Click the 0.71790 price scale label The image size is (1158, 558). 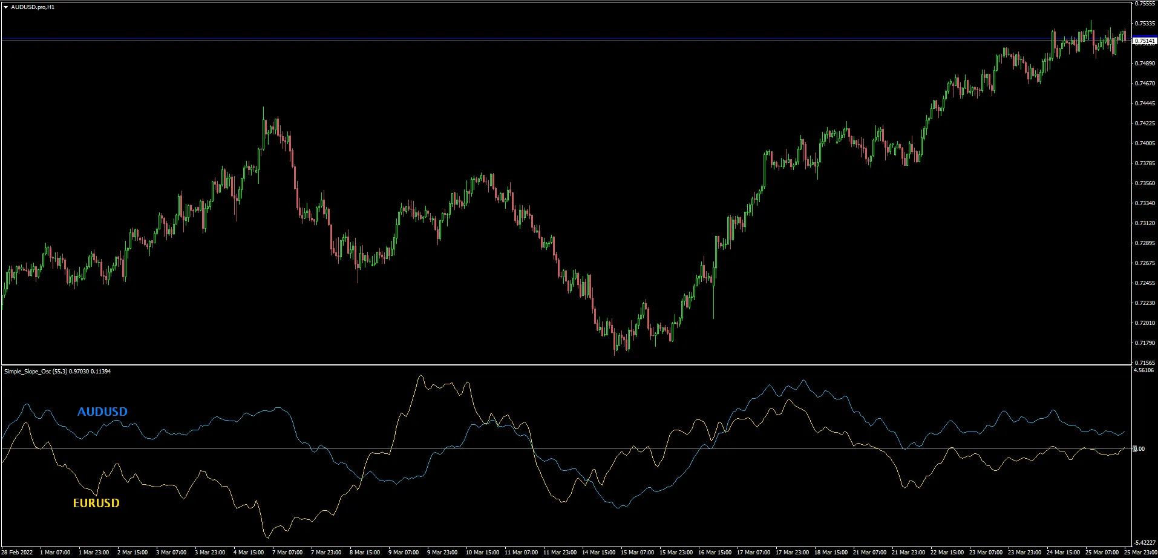click(x=1145, y=343)
